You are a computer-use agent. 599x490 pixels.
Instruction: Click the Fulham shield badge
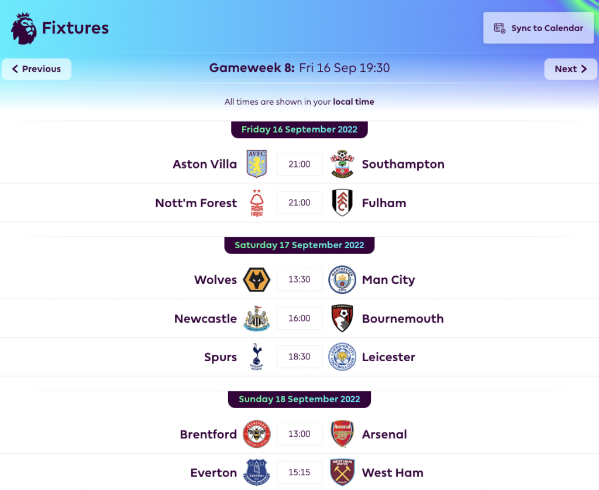pyautogui.click(x=342, y=203)
